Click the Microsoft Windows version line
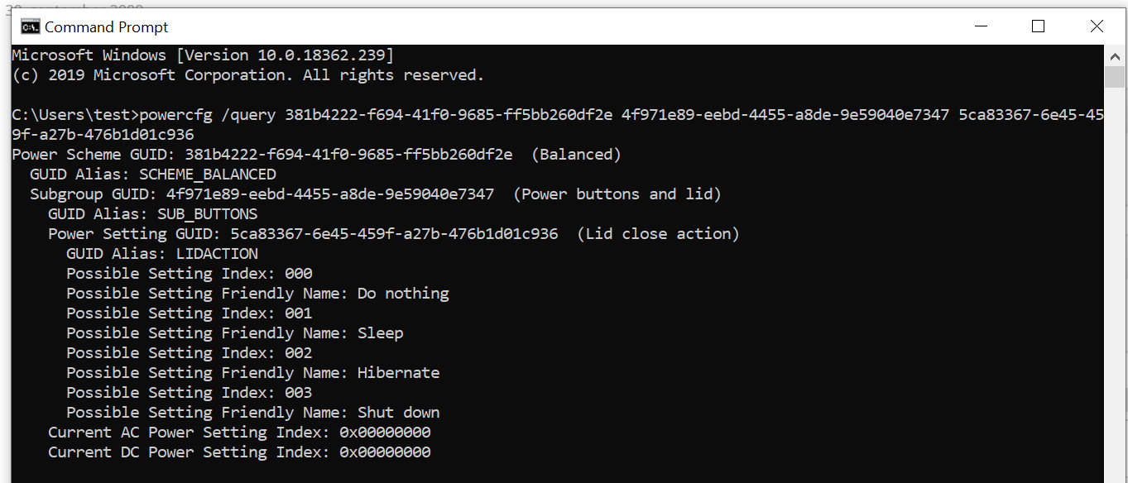 click(203, 55)
